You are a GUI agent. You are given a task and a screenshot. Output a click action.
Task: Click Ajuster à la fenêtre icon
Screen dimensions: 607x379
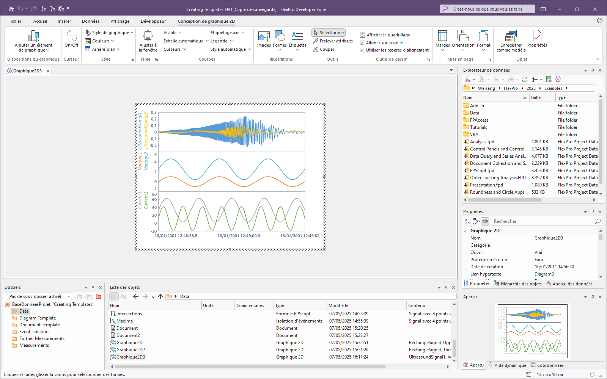point(148,36)
